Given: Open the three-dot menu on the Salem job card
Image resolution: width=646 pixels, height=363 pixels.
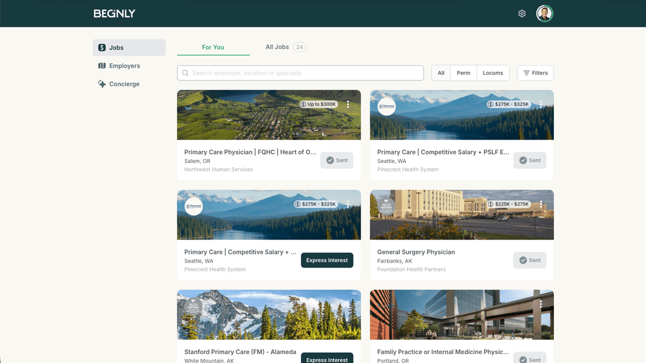Looking at the screenshot, I should [x=348, y=103].
